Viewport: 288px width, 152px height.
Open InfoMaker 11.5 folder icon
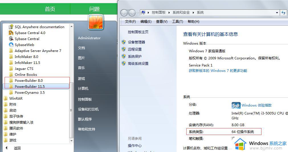[x=11, y=63]
